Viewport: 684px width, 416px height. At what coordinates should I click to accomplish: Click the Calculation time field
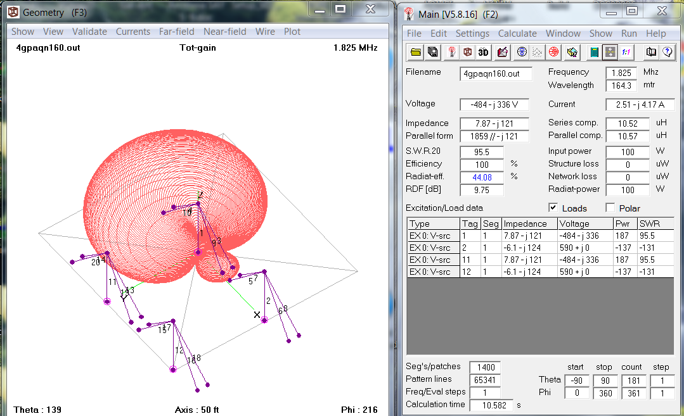491,405
